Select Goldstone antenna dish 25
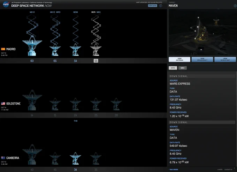237x172 pixels. tap(96, 104)
